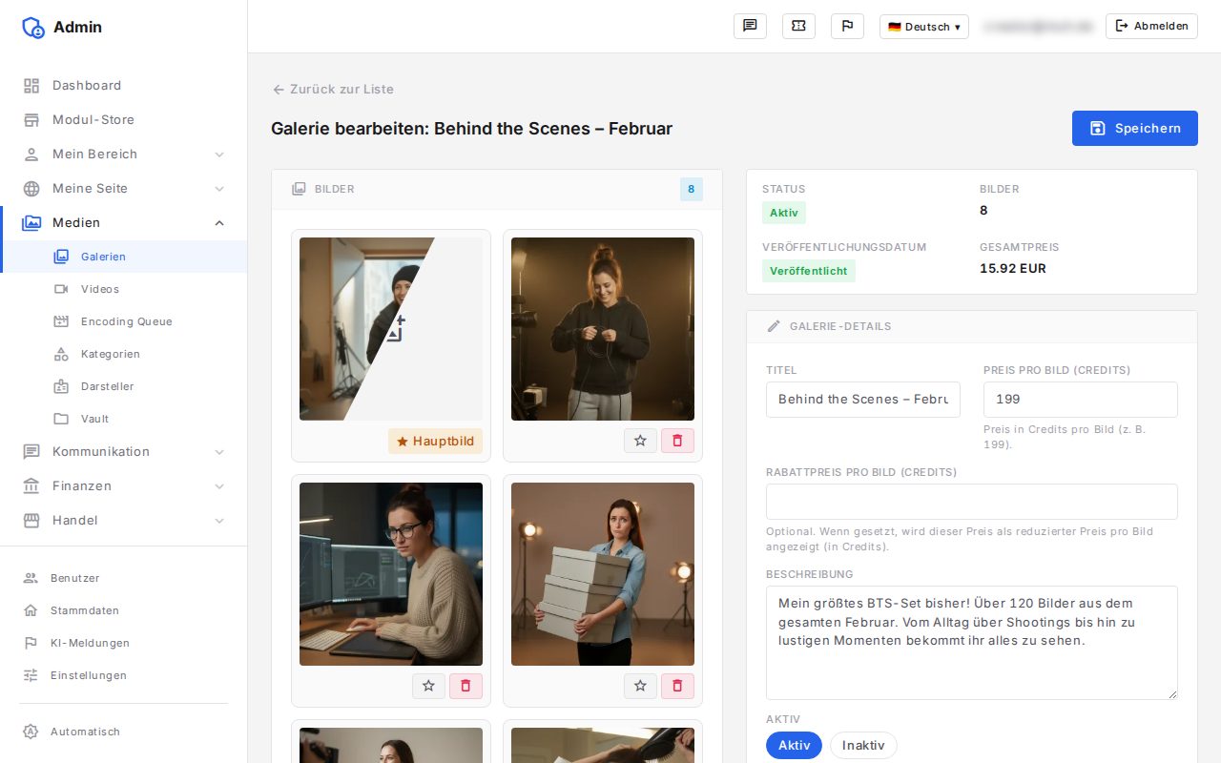Click the Vault folder icon
This screenshot has width=1221, height=763.
61,419
